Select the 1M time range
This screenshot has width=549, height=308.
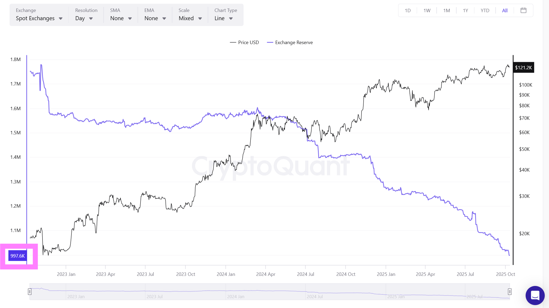coord(446,11)
